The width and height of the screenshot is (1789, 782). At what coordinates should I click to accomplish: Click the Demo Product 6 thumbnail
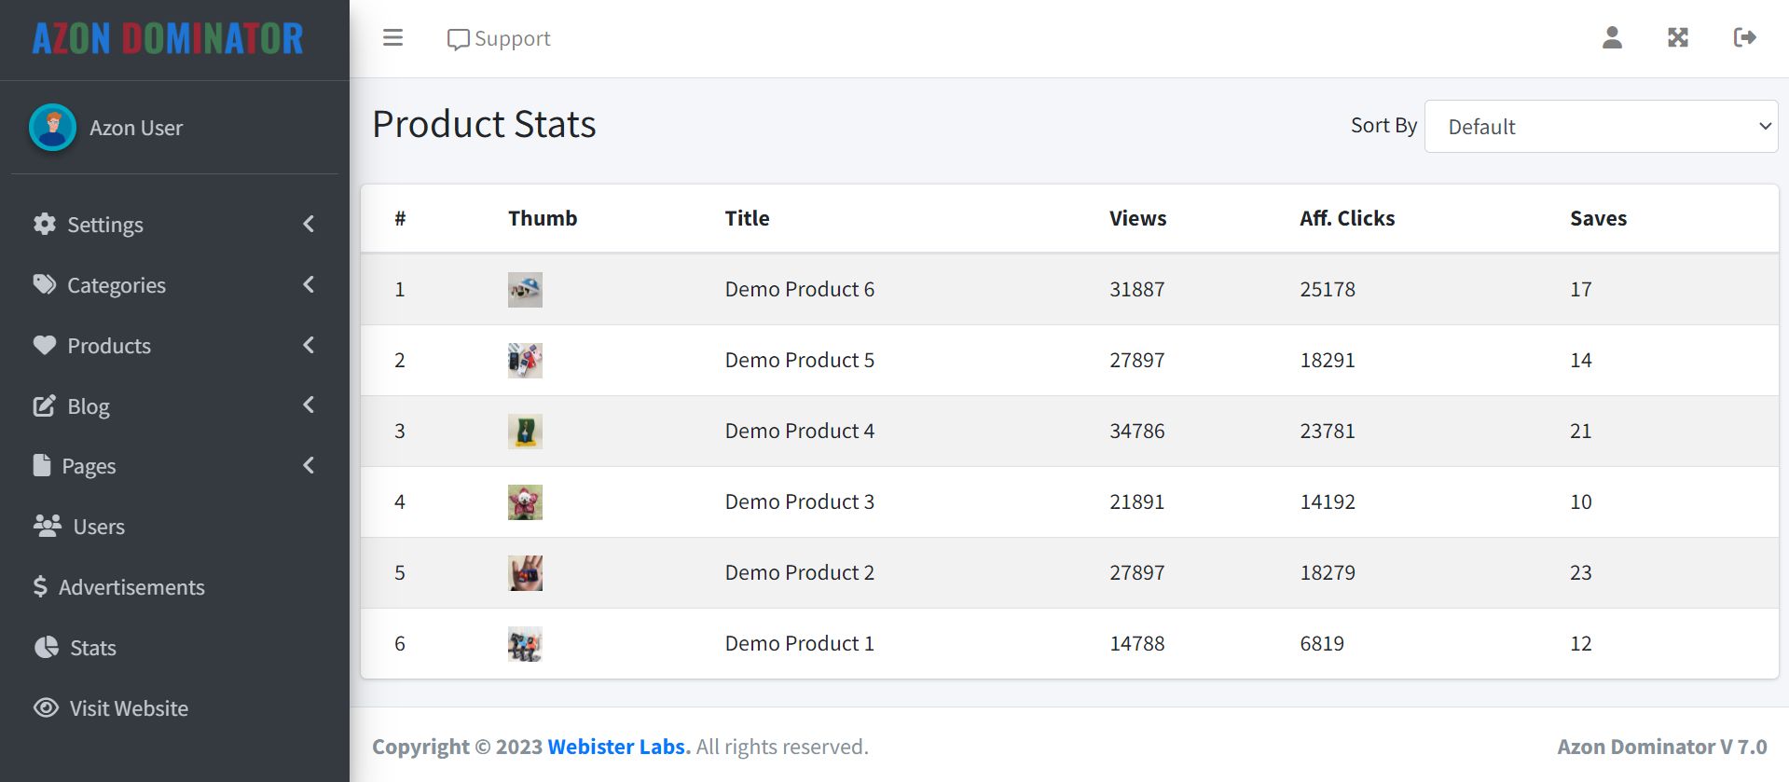[x=525, y=290]
